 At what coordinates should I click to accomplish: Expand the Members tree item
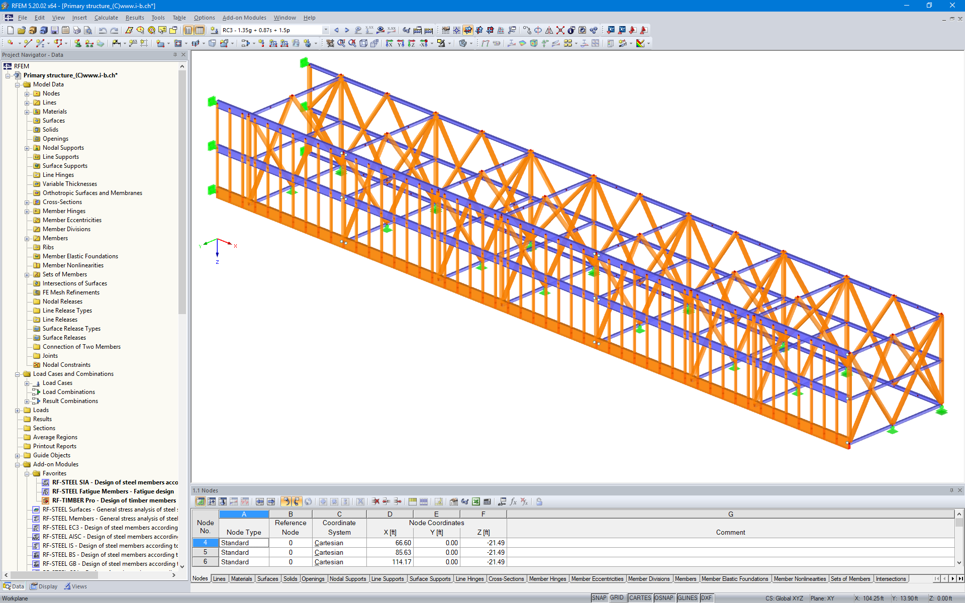tap(27, 238)
